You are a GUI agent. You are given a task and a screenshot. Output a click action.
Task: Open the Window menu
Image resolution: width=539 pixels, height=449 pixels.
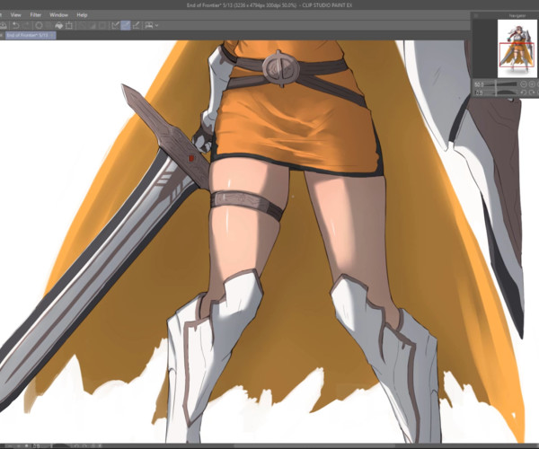tap(58, 14)
